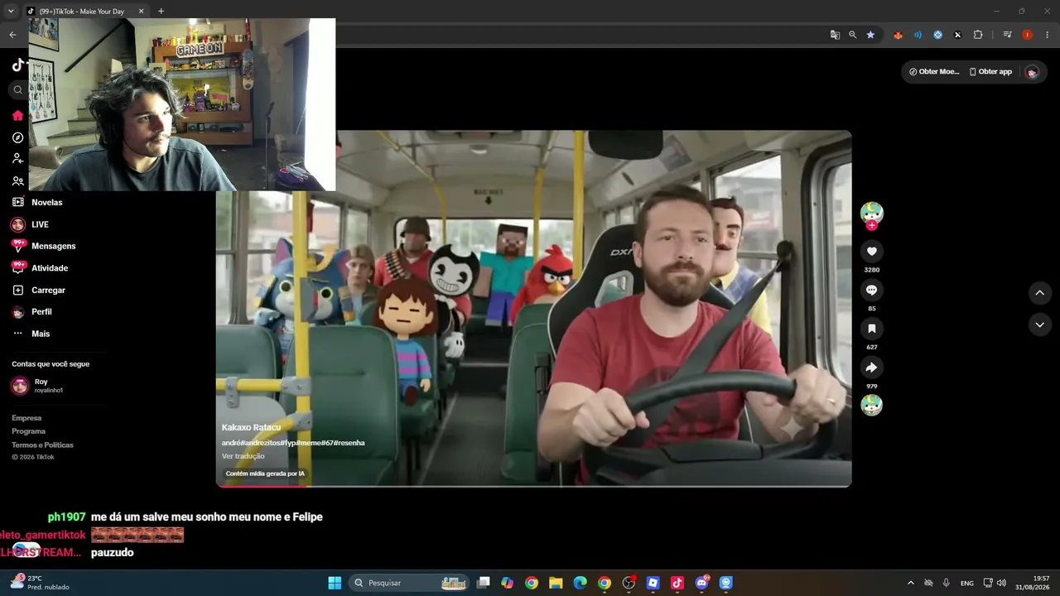Go to the previous video arrow

[x=1039, y=293]
